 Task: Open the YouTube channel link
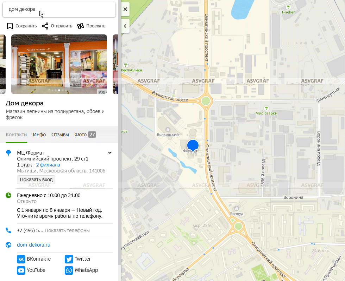[31, 270]
